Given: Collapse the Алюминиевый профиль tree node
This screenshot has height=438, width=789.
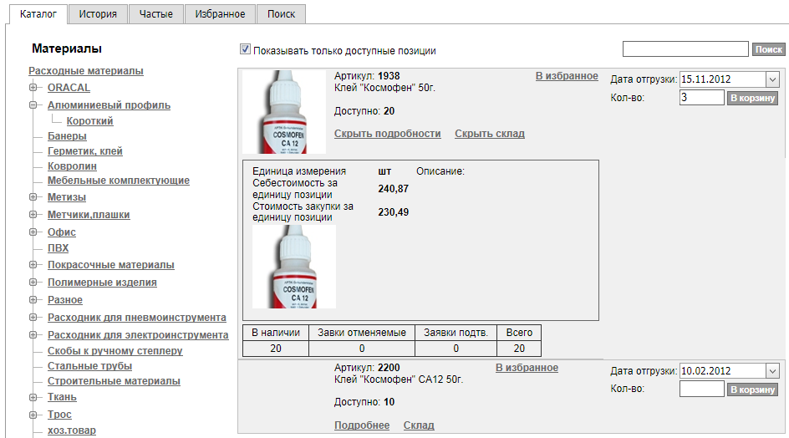Looking at the screenshot, I should click(33, 105).
